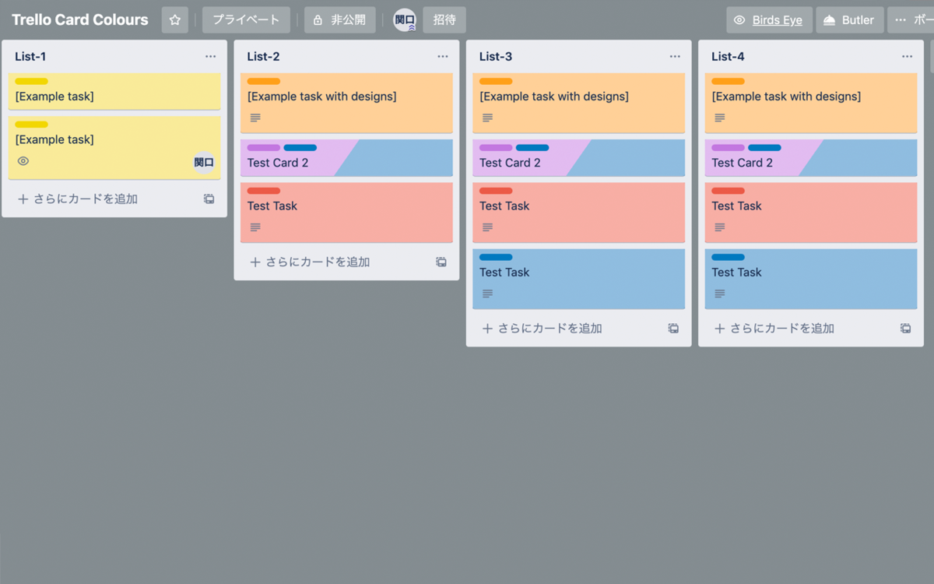Click the purple label on List-3 Test Card 2

[496, 147]
